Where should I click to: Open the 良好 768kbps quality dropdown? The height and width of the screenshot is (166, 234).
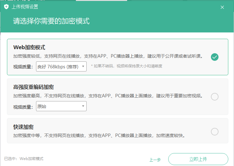pyautogui.click(x=61, y=66)
